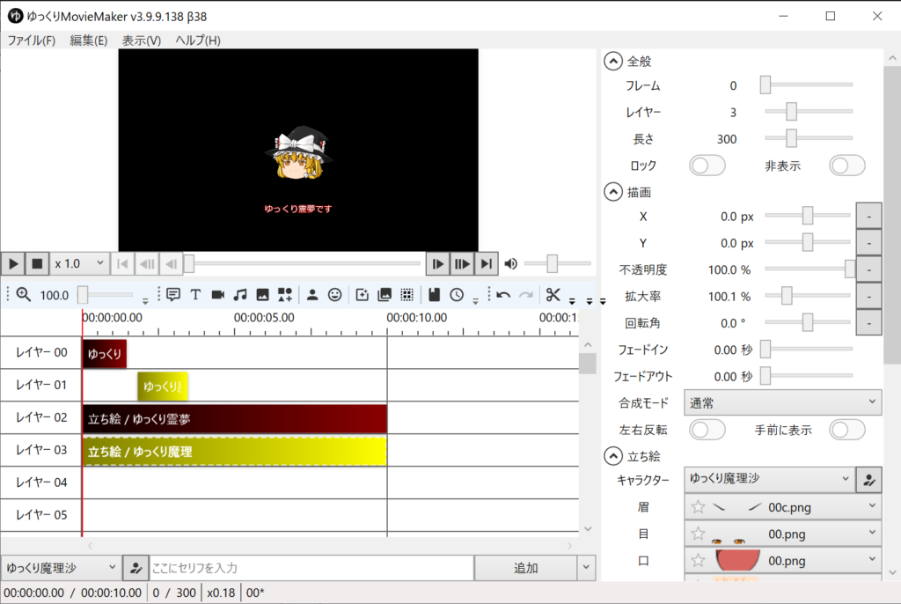
Task: Undo the last action
Action: click(503, 295)
